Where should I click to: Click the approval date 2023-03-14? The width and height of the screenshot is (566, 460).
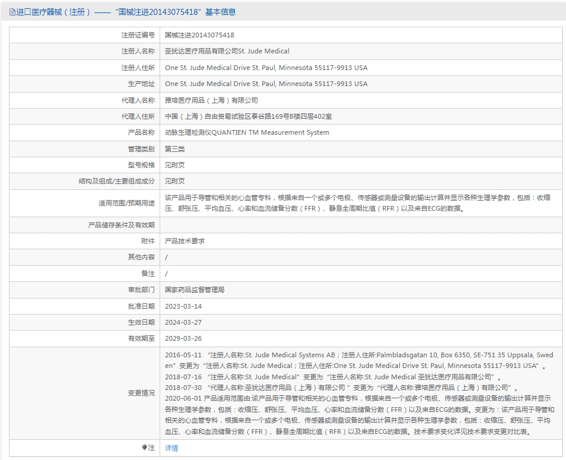pyautogui.click(x=183, y=306)
